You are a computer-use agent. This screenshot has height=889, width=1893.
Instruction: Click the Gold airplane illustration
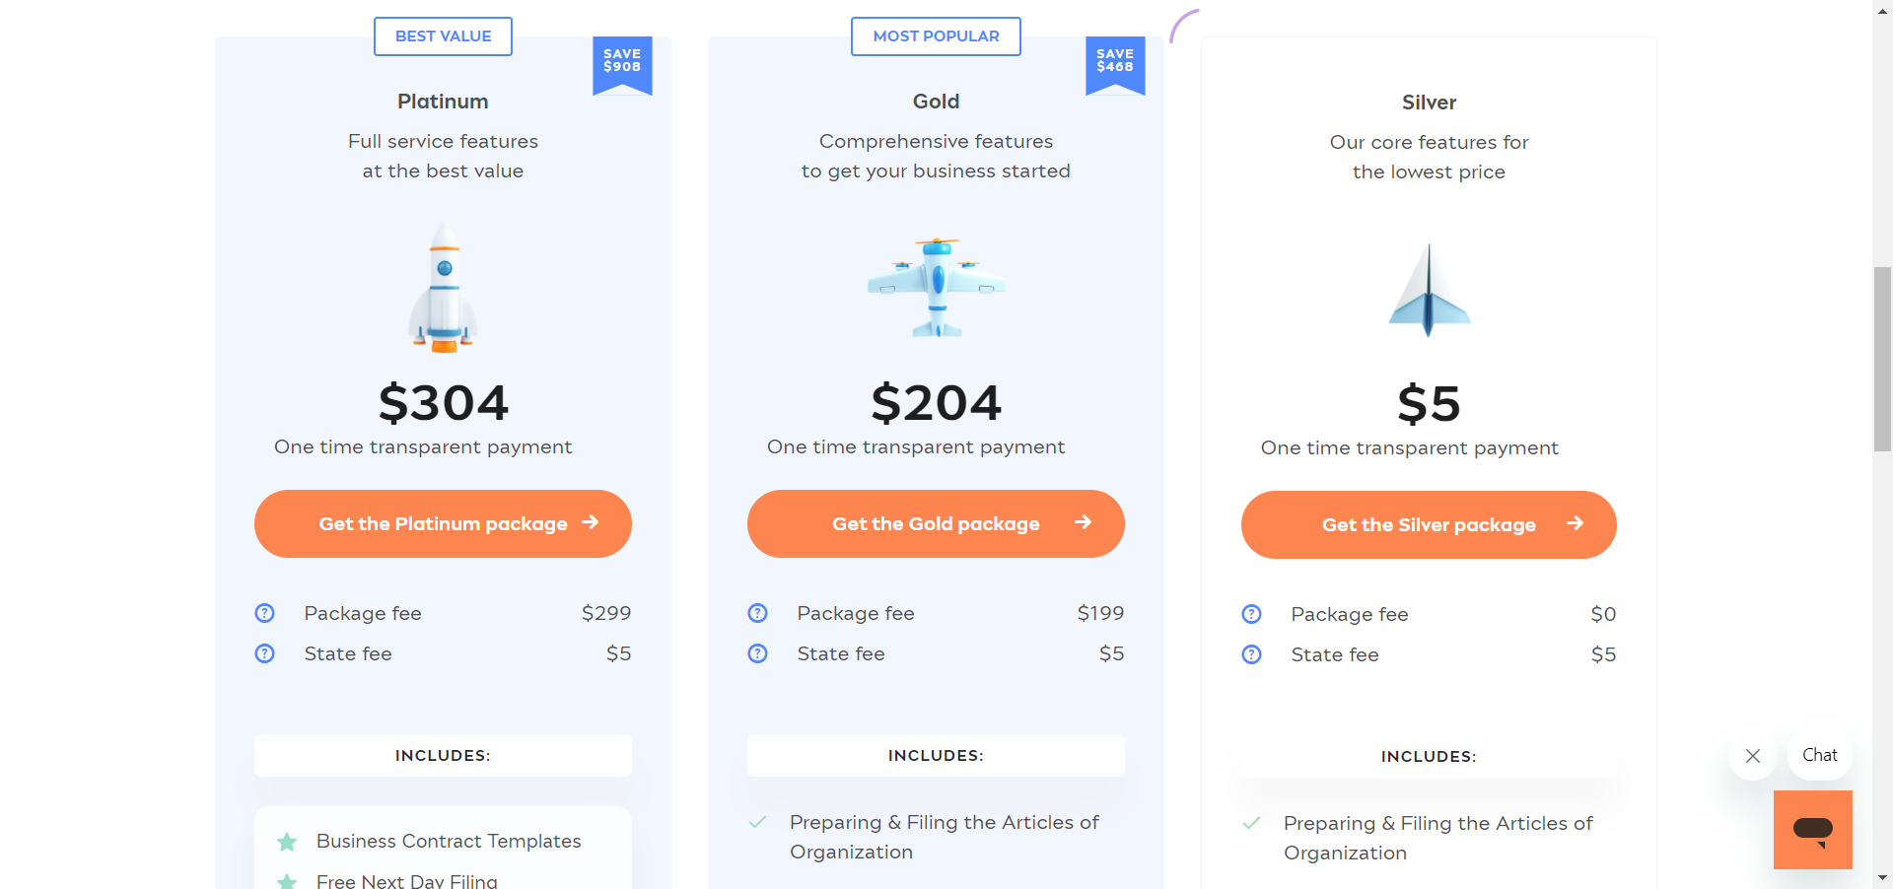click(937, 287)
